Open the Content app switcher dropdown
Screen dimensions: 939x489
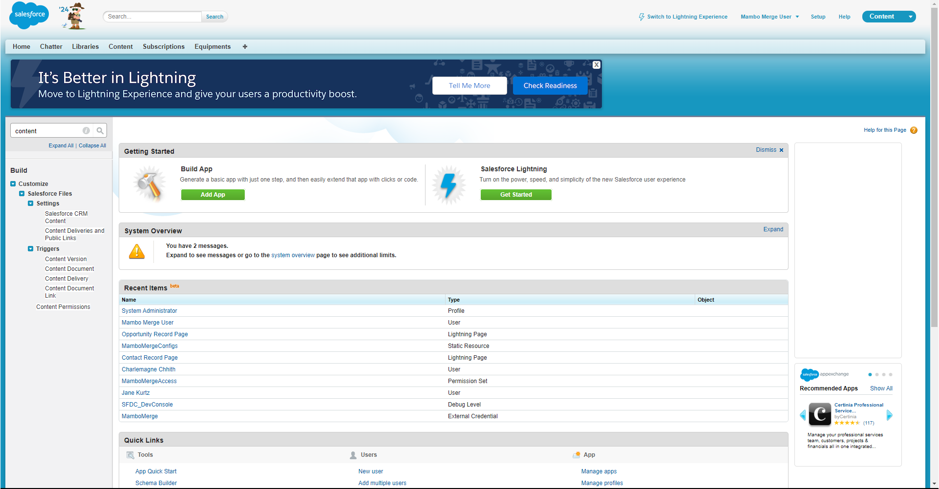910,16
